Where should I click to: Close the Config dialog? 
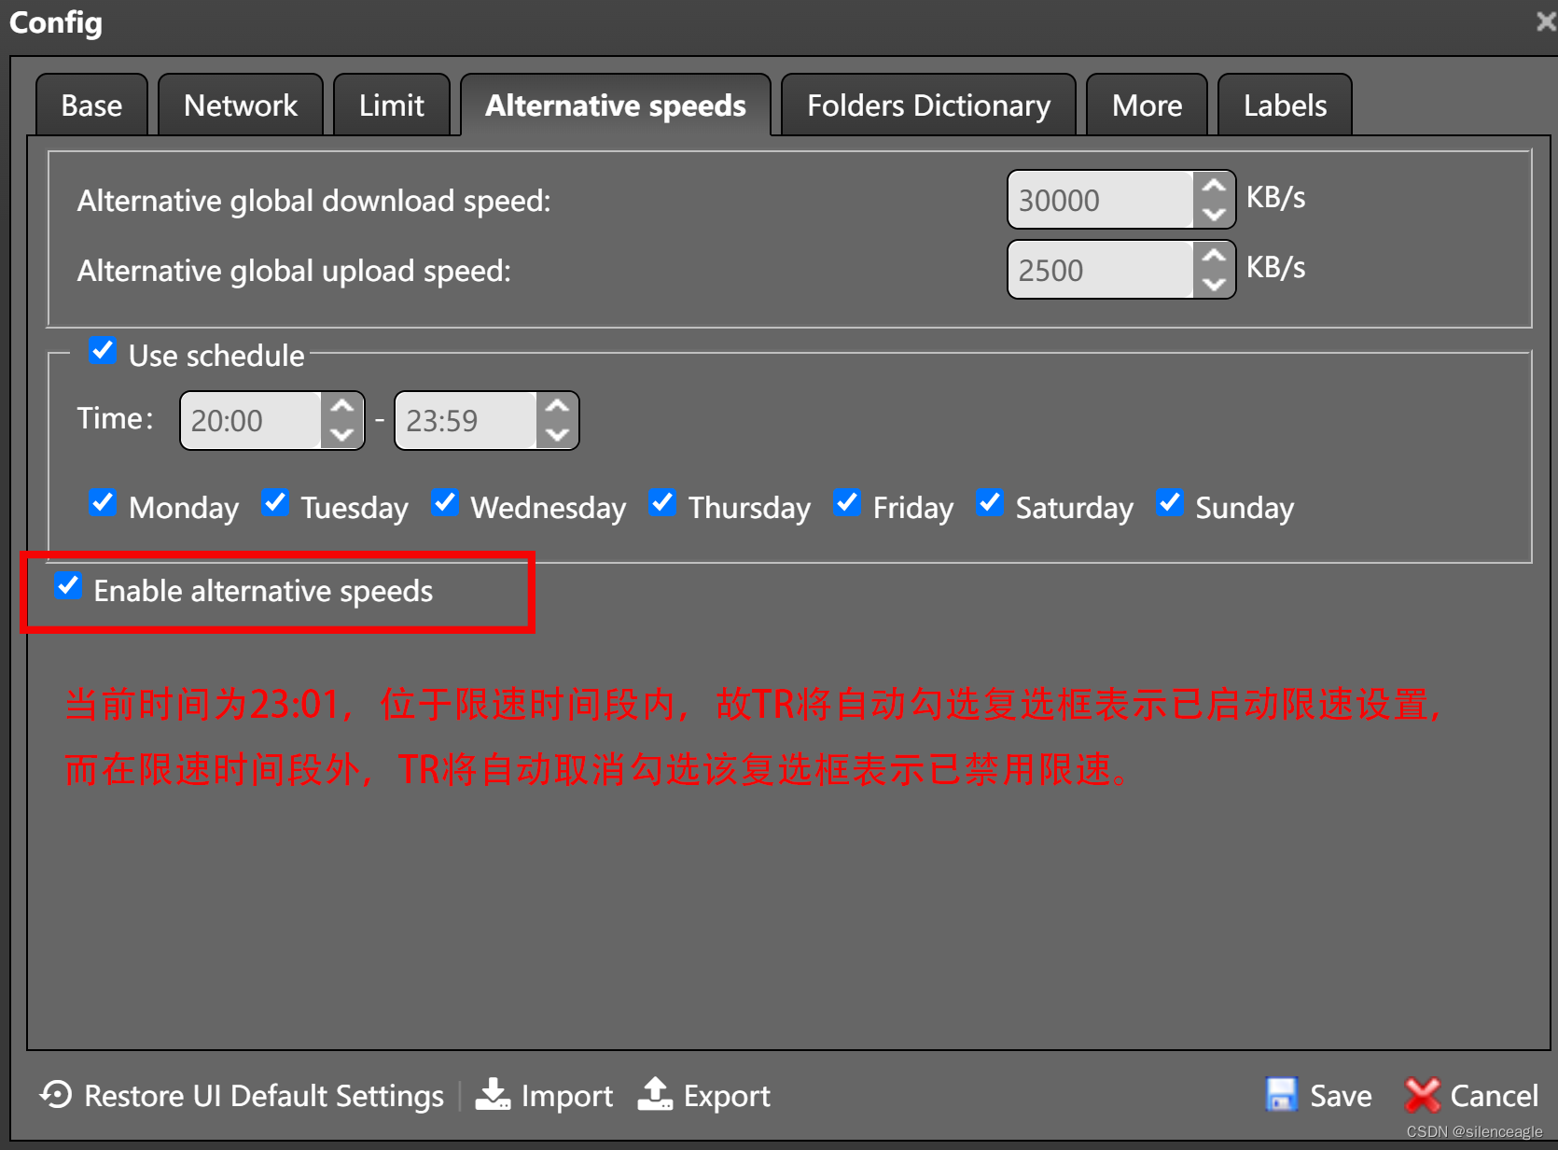click(1545, 21)
